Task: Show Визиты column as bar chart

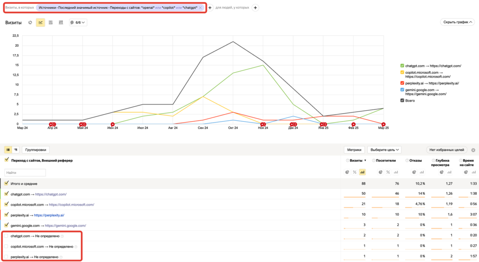Action: coord(363,172)
